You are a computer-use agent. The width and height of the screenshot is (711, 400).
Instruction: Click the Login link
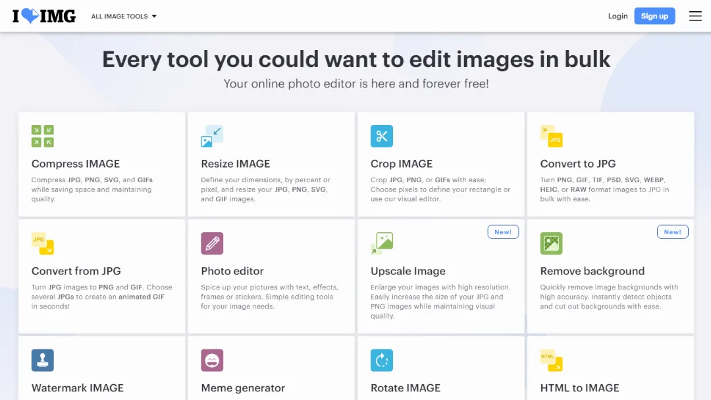618,16
